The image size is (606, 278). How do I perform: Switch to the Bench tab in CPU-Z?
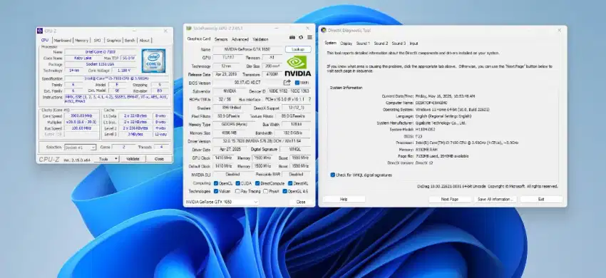click(x=130, y=40)
